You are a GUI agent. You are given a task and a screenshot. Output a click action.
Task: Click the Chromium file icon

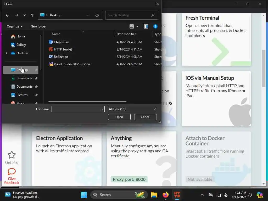51,42
